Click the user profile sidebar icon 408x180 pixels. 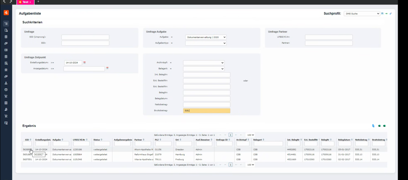click(6, 83)
